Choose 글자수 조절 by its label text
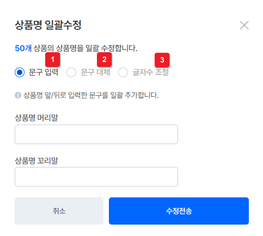This screenshot has width=263, height=236. tap(151, 72)
